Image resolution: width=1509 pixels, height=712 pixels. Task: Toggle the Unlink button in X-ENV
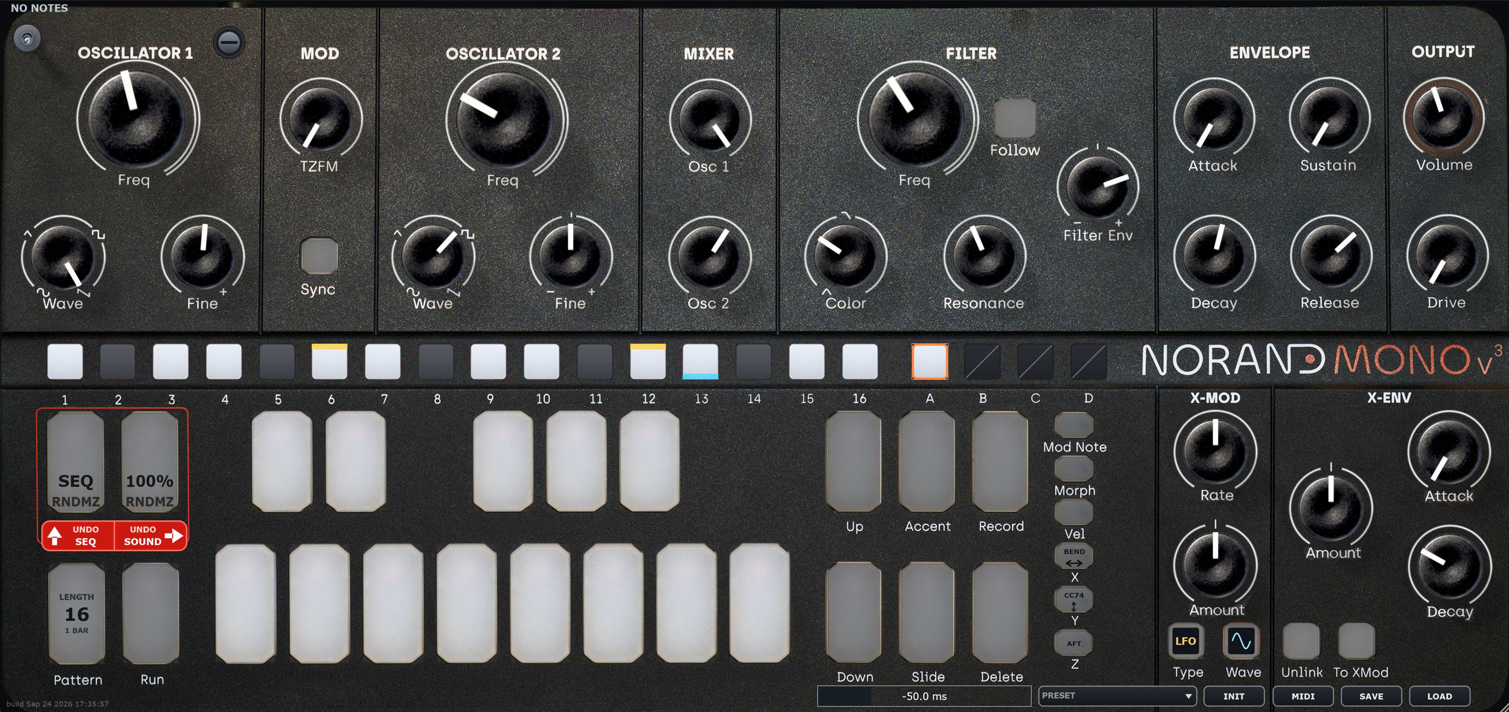[x=1301, y=641]
